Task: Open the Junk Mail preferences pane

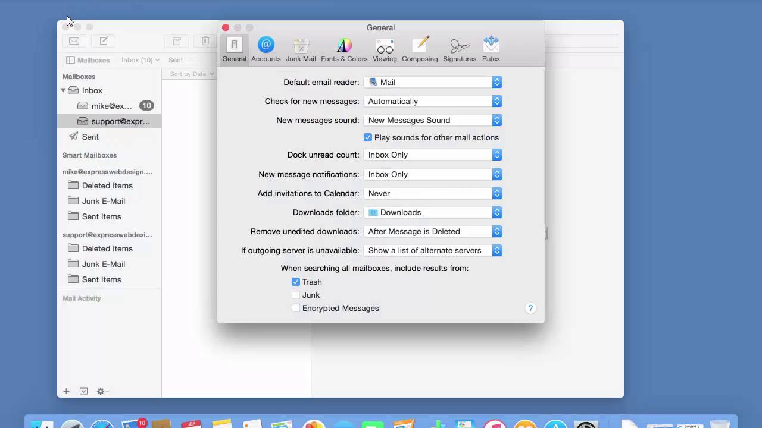Action: point(301,50)
